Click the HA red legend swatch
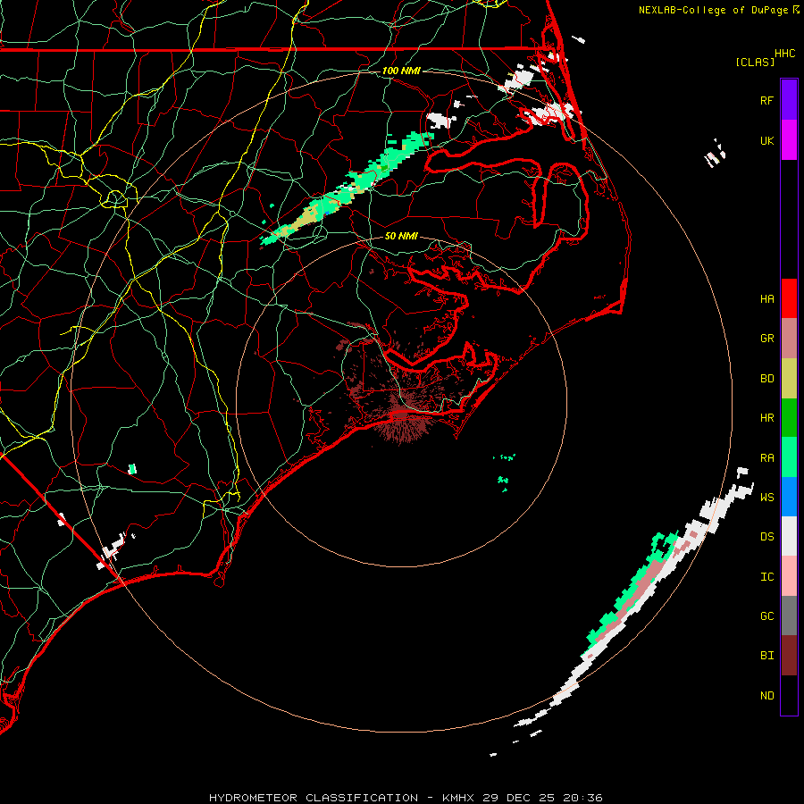This screenshot has width=804, height=804. [x=789, y=298]
